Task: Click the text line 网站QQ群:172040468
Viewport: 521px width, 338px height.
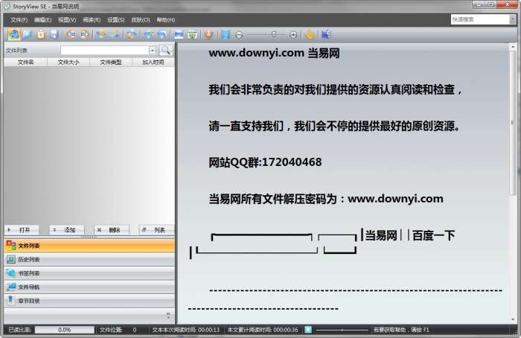Action: click(265, 162)
